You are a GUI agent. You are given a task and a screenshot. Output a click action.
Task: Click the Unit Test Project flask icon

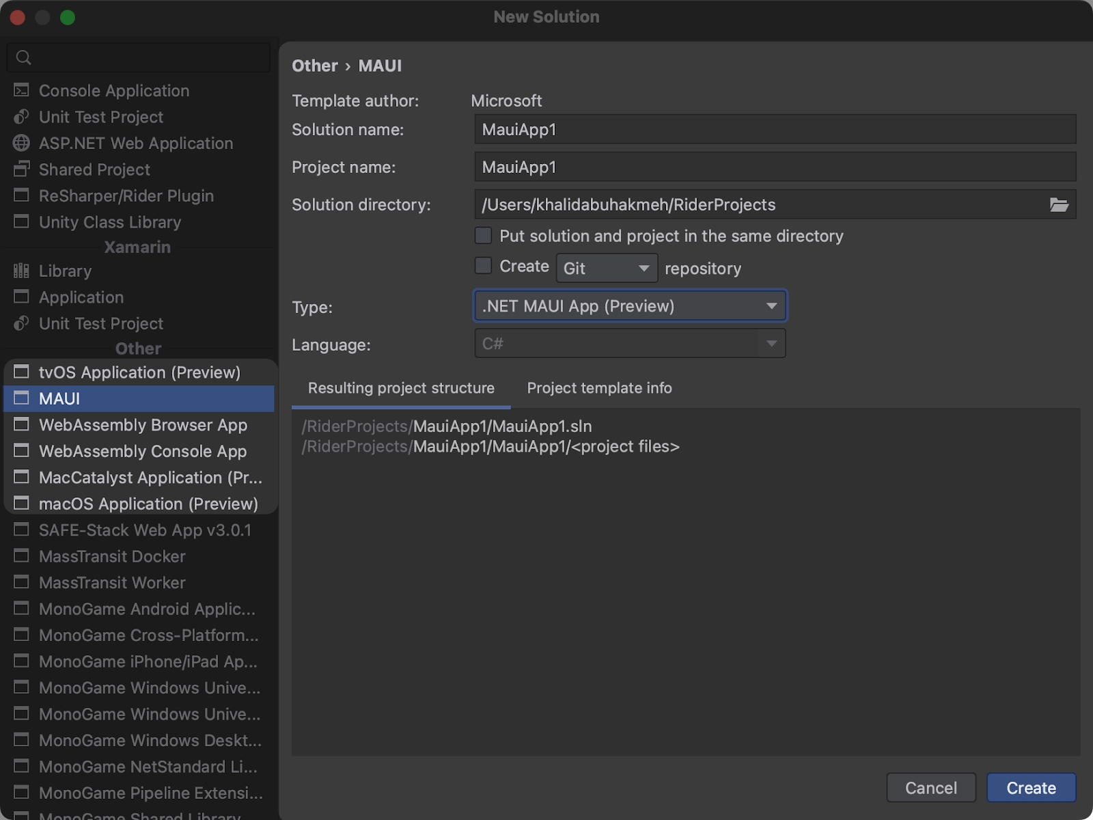21,117
